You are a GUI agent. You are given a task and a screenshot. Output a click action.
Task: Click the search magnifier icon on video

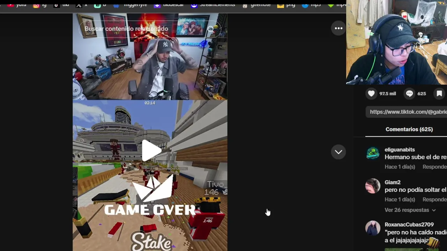[211, 29]
